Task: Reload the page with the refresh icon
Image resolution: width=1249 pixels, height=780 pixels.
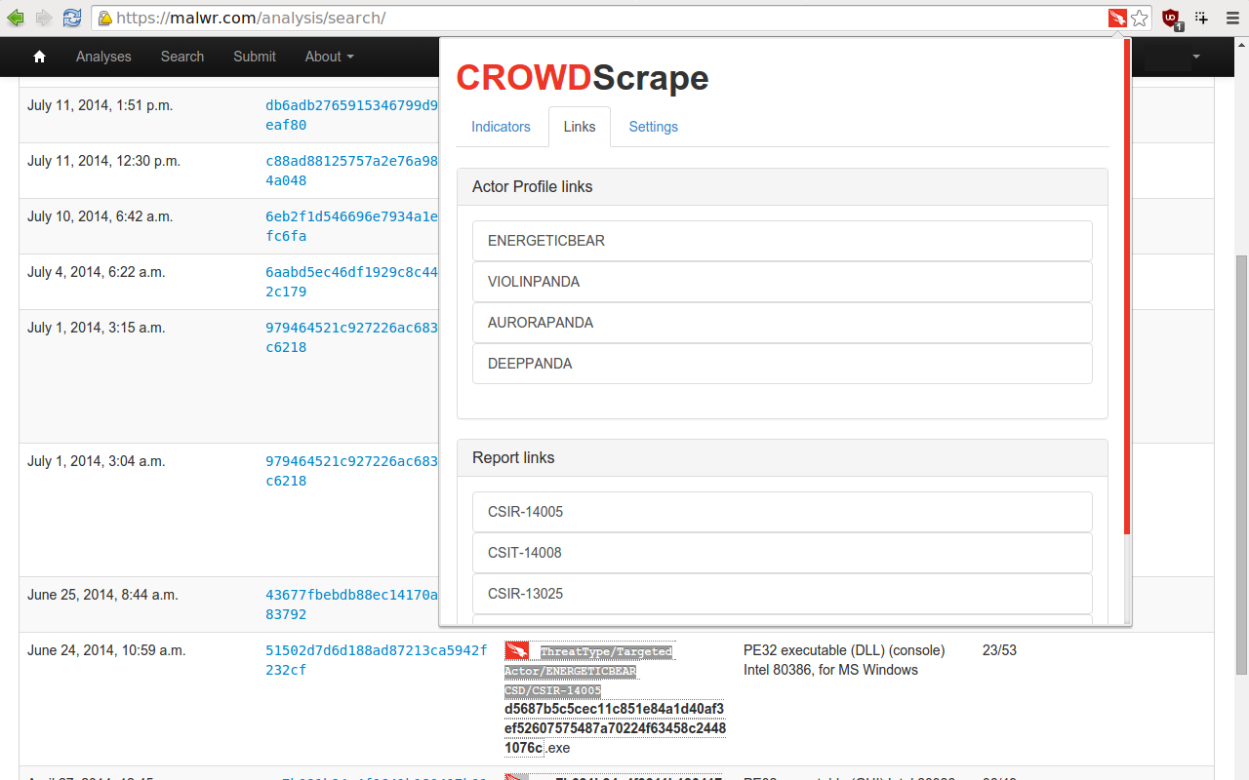Action: point(71,18)
